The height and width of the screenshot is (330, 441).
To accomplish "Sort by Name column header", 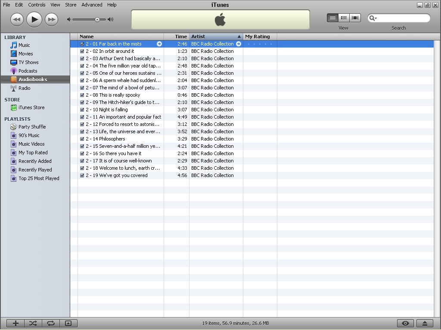I will (x=121, y=37).
